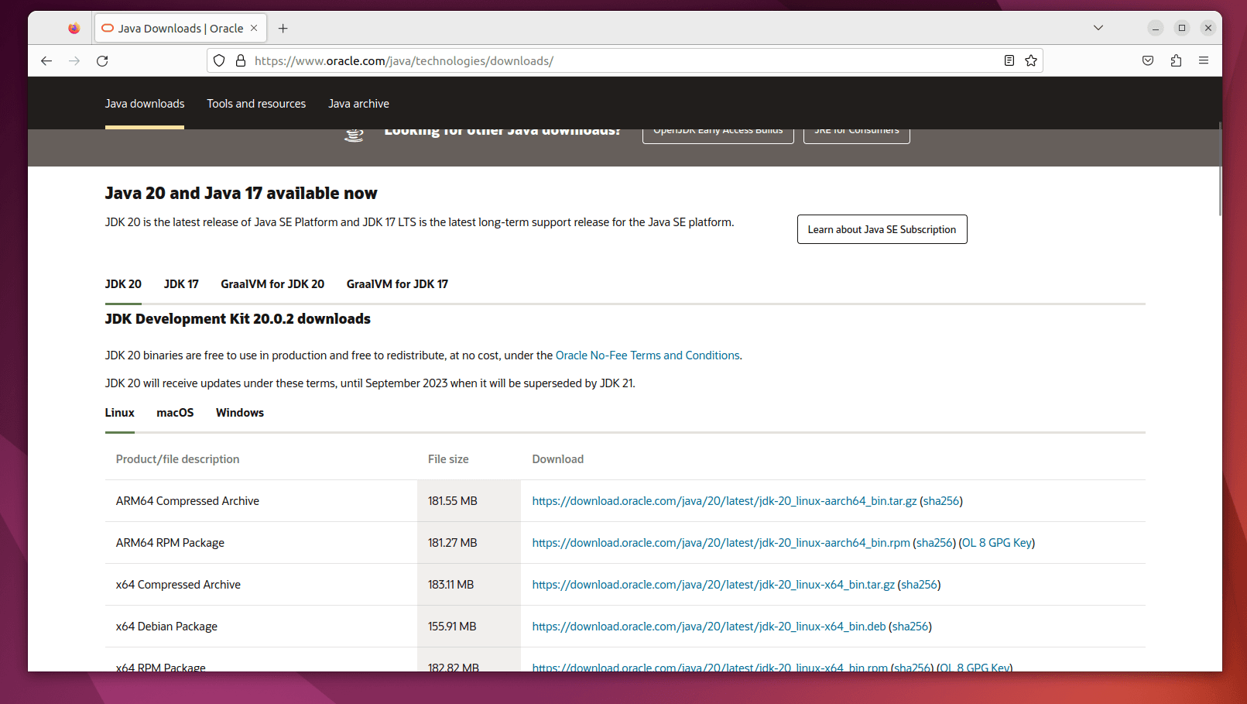Select the JDK 17 tab
The image size is (1247, 704).
(181, 284)
